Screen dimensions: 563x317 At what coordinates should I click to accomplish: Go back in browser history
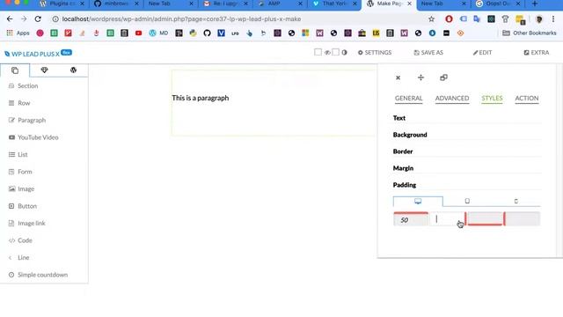(x=10, y=19)
